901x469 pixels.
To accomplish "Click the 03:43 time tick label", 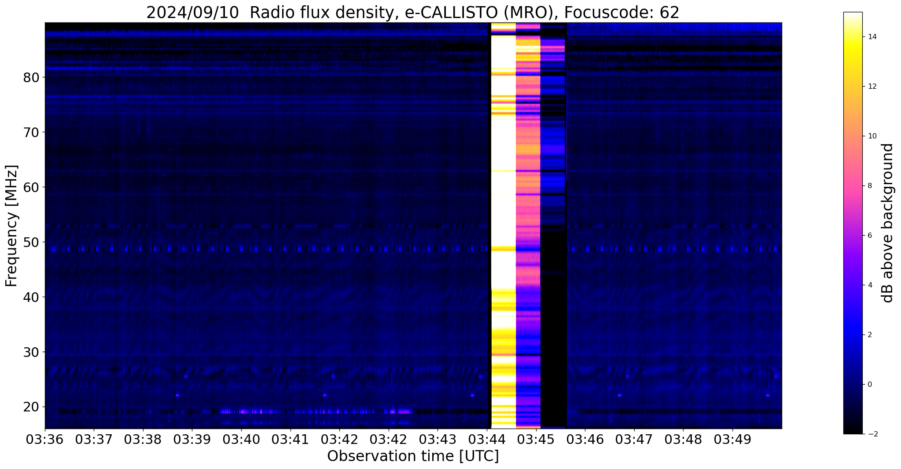I will click(x=438, y=439).
